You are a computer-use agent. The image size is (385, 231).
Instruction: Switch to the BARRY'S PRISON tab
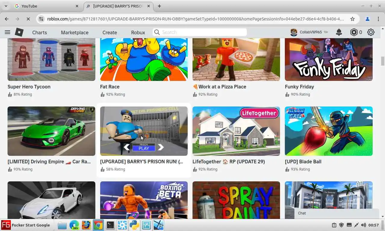pos(118,6)
